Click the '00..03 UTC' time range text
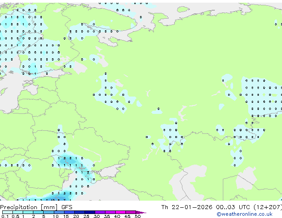 tap(233, 207)
